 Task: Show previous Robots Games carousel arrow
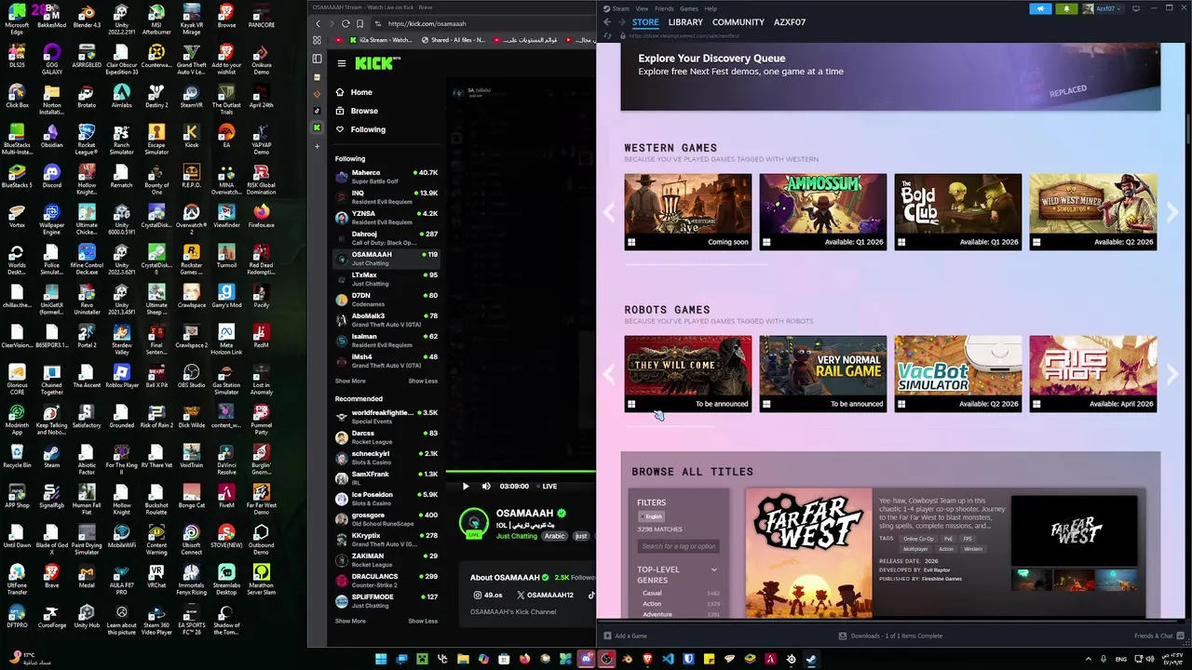pos(609,374)
